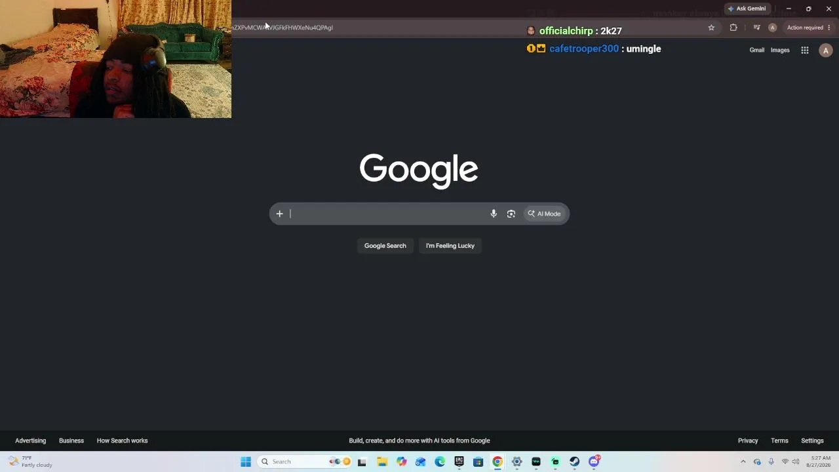Image resolution: width=839 pixels, height=472 pixels.
Task: Open Outlook from the taskbar
Action: pos(421,462)
